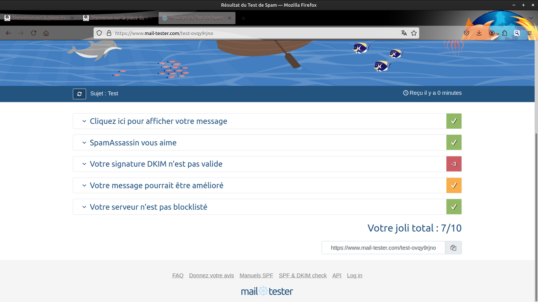Click the green check for 'afficher votre message'

[x=454, y=121]
